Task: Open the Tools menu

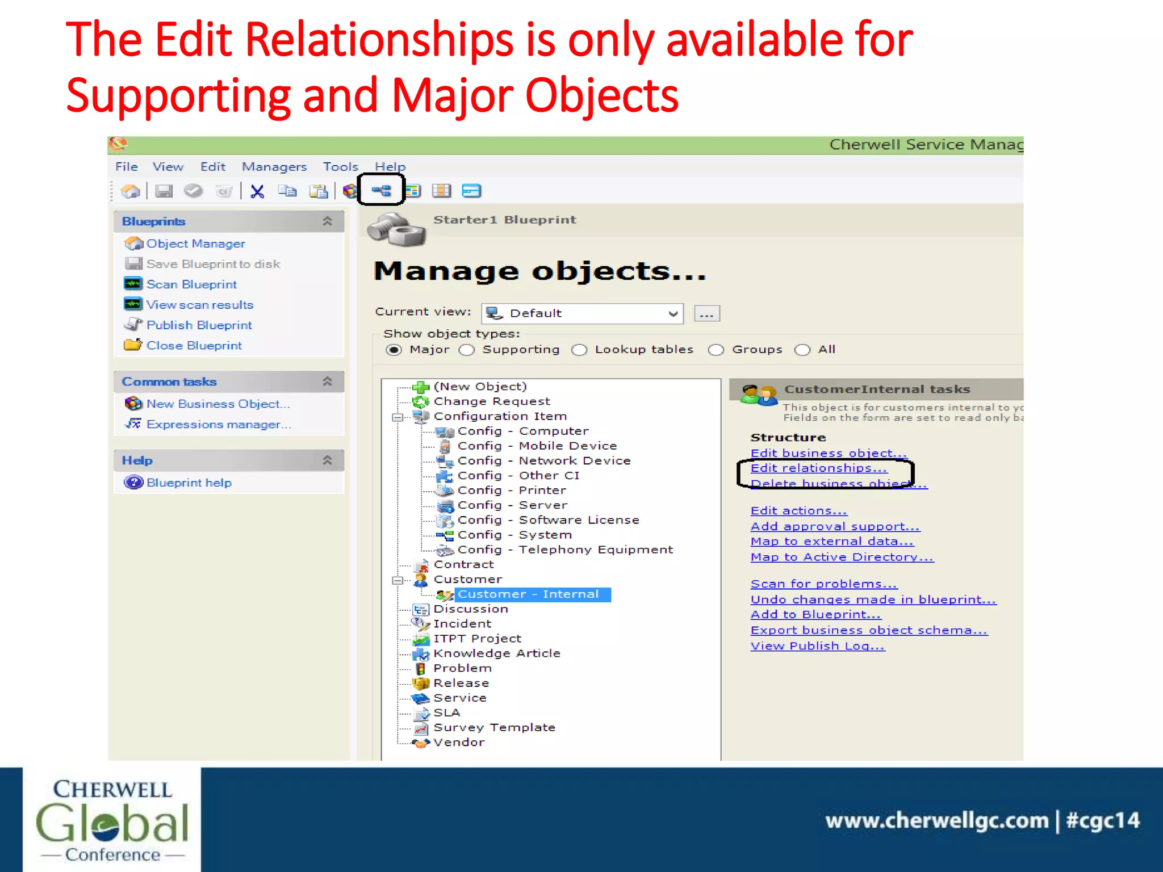Action: pyautogui.click(x=341, y=167)
